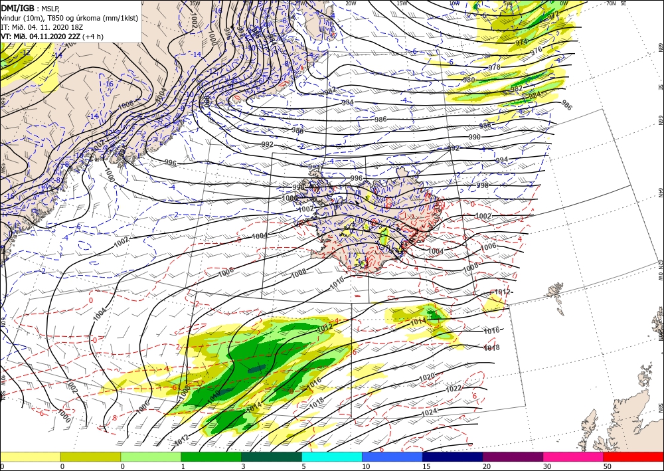The width and height of the screenshot is (664, 471).
Task: Click the 978 isobar label
Action: (x=494, y=67)
